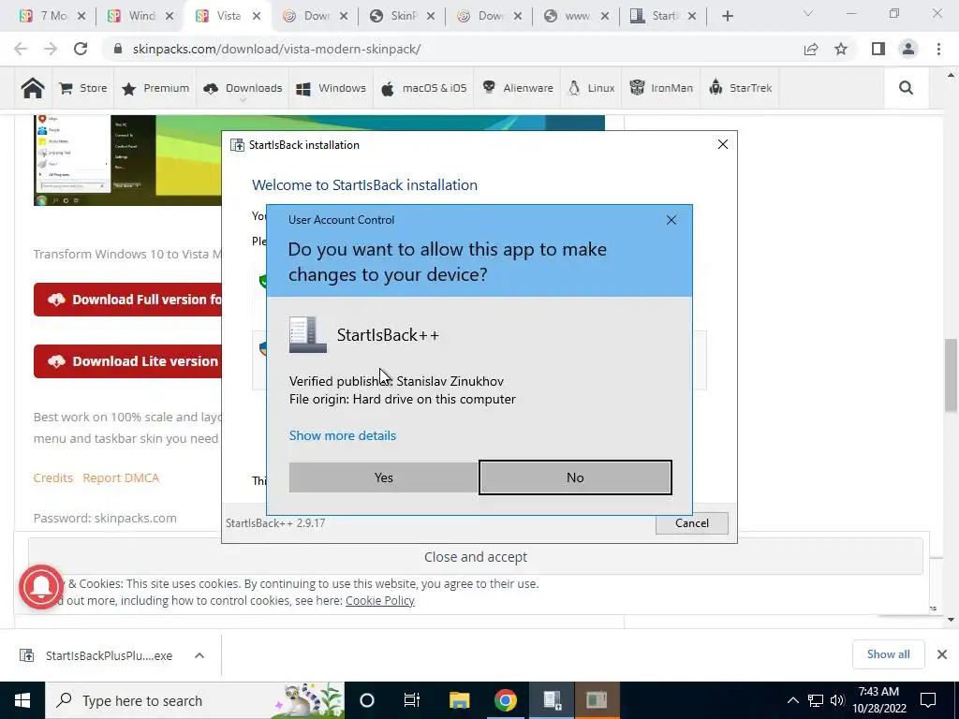Open Task View on taskbar
The image size is (959, 719).
tap(412, 700)
